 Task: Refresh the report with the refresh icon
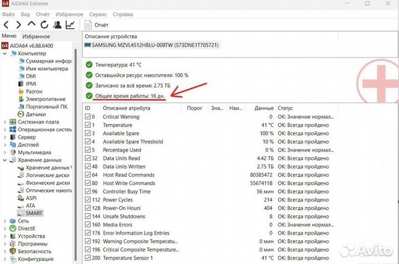click(44, 25)
